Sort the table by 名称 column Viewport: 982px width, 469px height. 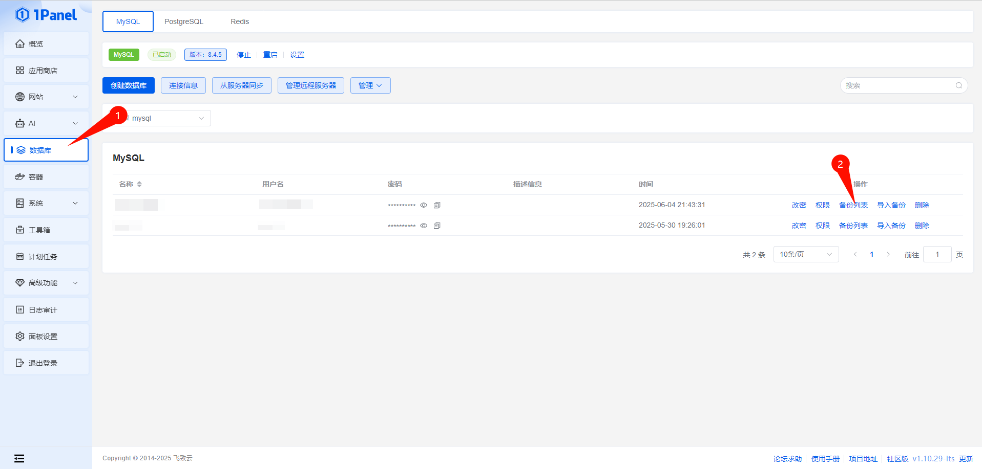(139, 184)
